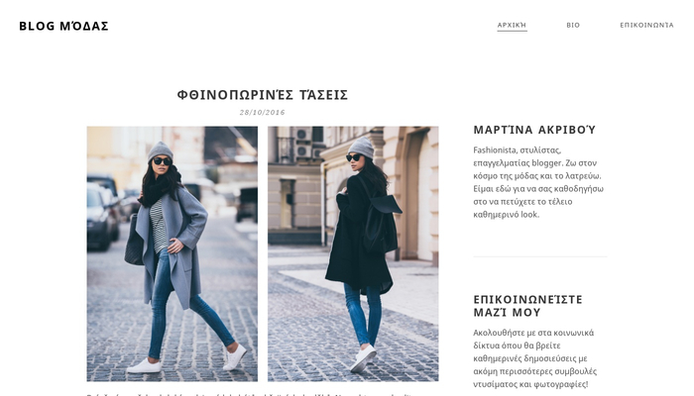The width and height of the screenshot is (694, 396).
Task: Click the gray beanie in left photo
Action: [x=161, y=150]
